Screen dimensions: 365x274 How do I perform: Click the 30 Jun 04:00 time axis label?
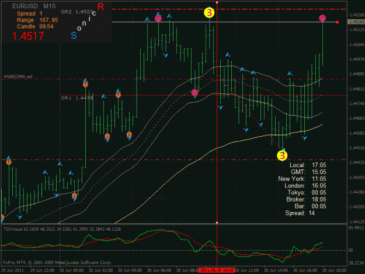tap(130, 270)
